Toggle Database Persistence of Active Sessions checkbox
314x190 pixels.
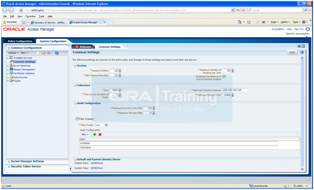(224, 76)
